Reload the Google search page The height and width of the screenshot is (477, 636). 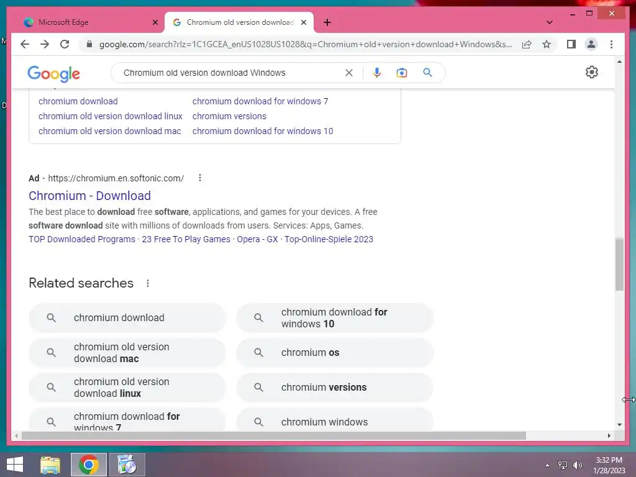pyautogui.click(x=65, y=44)
